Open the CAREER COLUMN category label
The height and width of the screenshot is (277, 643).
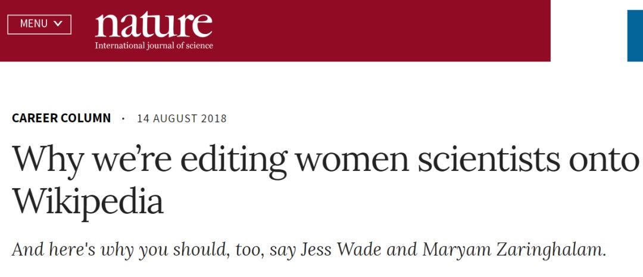click(61, 118)
